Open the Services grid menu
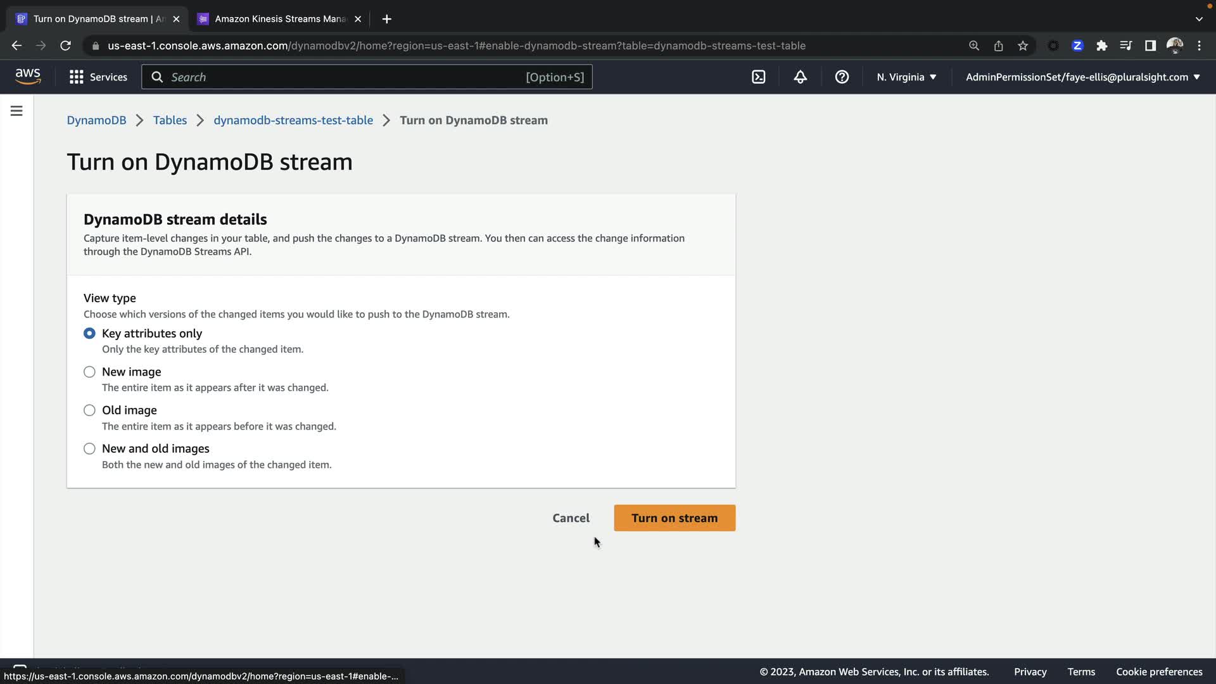The width and height of the screenshot is (1216, 684). 98,77
